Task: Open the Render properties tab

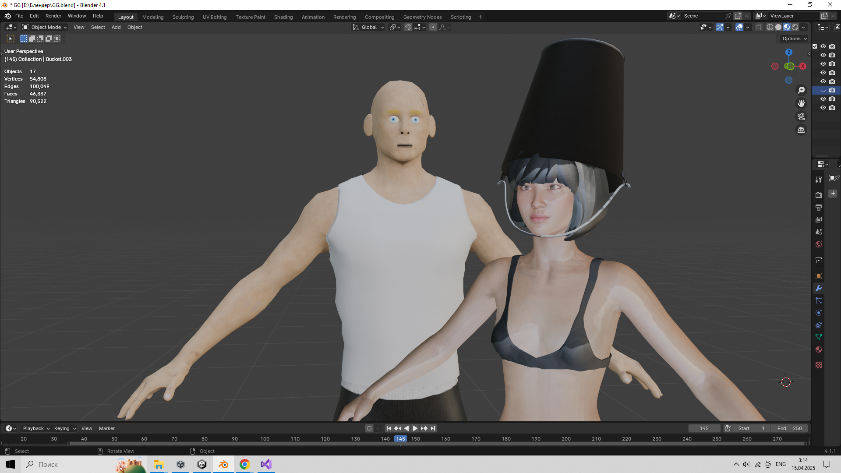Action: click(818, 195)
